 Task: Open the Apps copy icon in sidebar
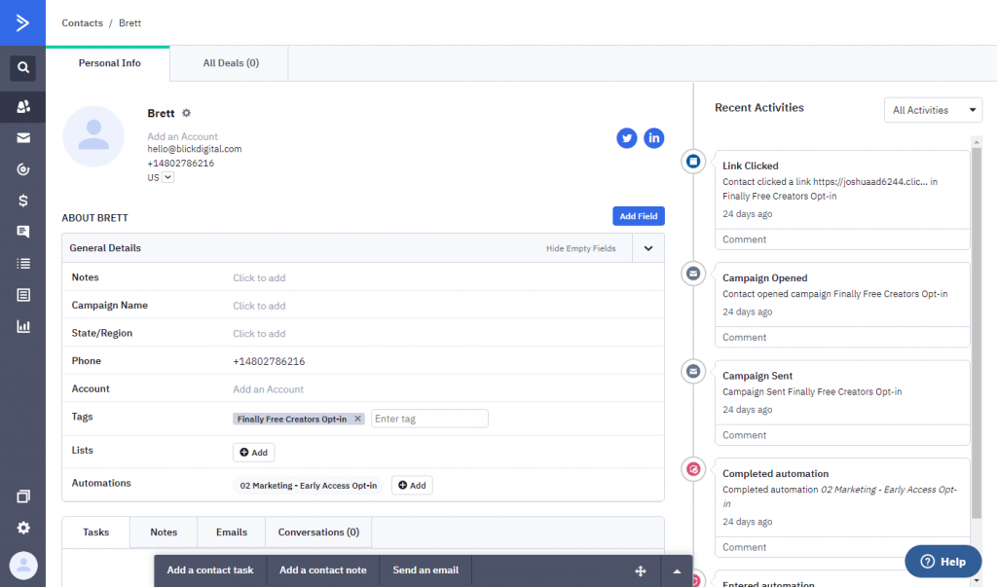tap(23, 496)
